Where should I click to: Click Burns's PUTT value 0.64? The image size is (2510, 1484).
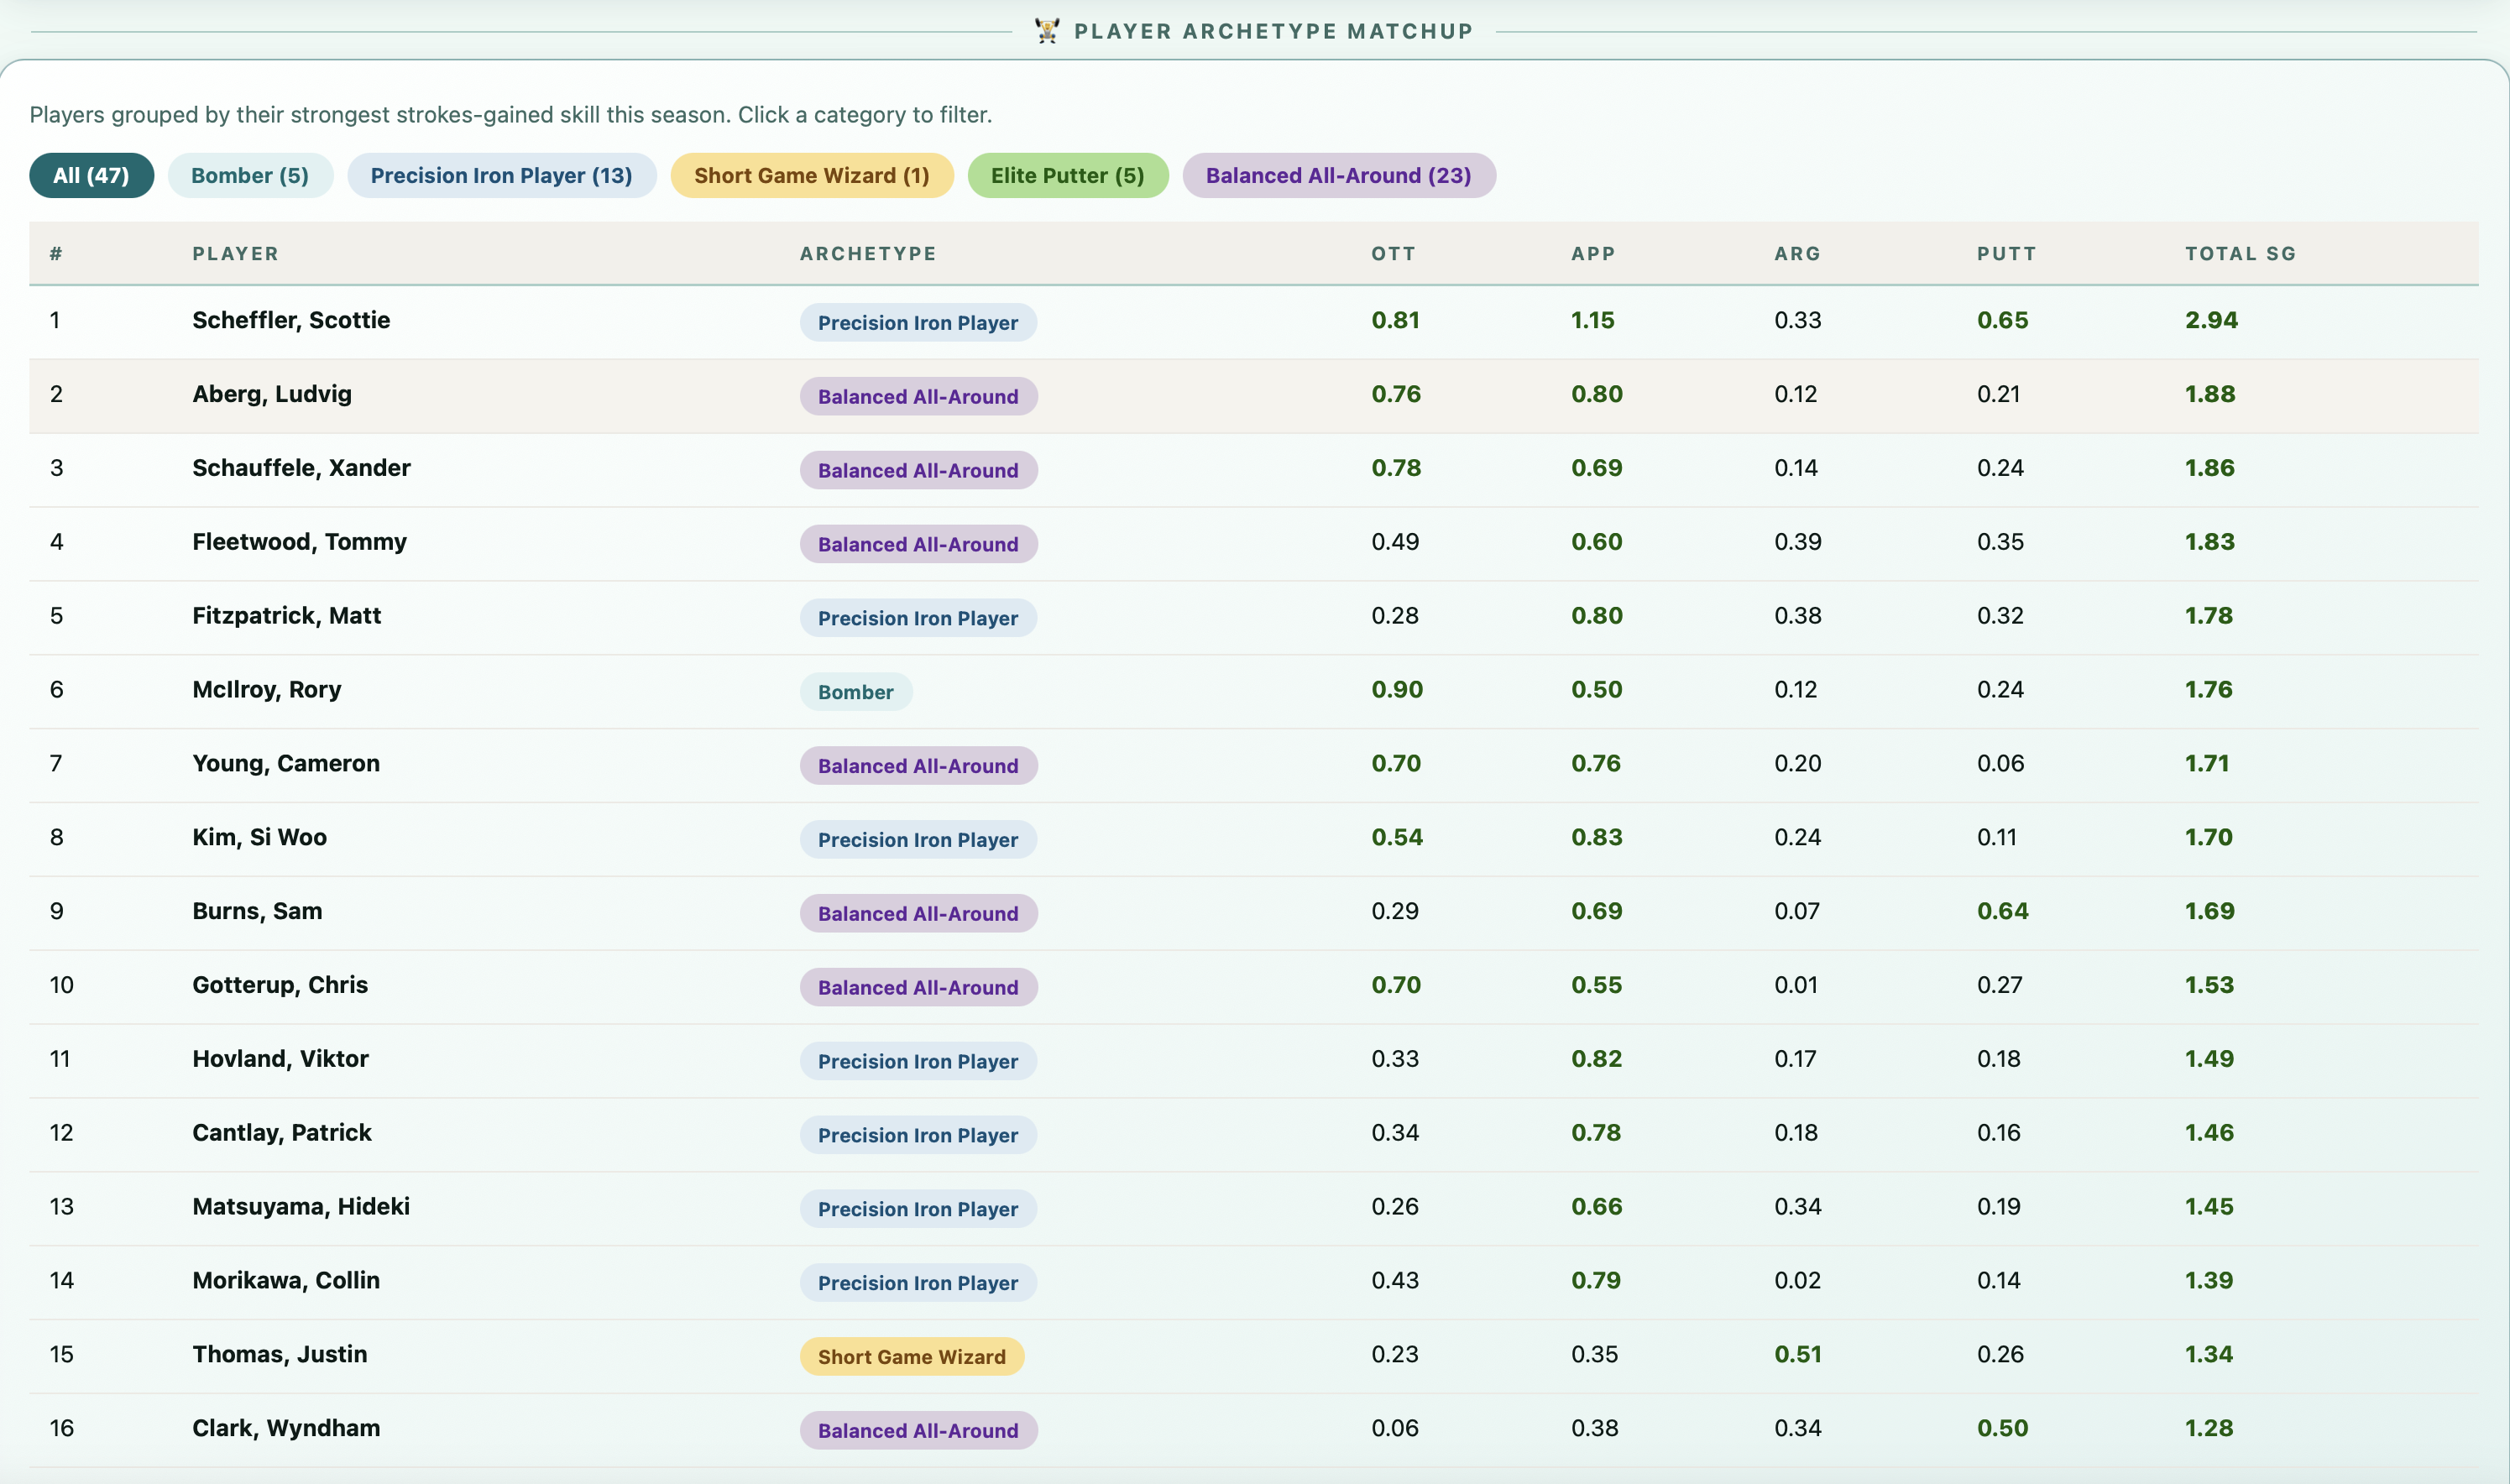point(2003,911)
